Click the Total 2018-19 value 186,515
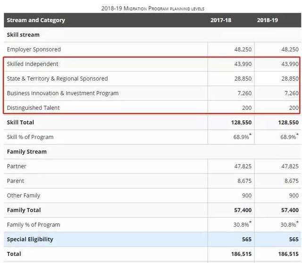 click(x=287, y=254)
